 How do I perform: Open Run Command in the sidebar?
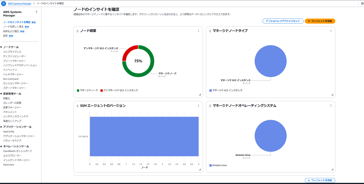coord(11,79)
